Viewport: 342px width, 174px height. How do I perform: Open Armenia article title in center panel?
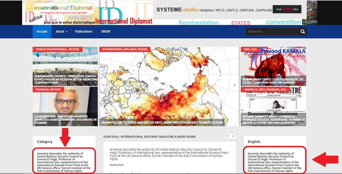[x=169, y=154]
